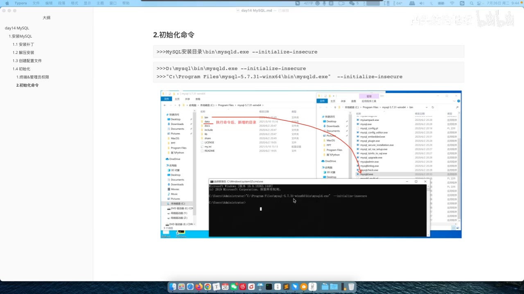Open Google Chrome in the dock
This screenshot has width=524, height=294.
[208, 287]
